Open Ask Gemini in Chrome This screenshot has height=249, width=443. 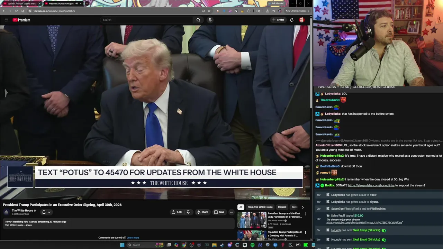coord(276,3)
